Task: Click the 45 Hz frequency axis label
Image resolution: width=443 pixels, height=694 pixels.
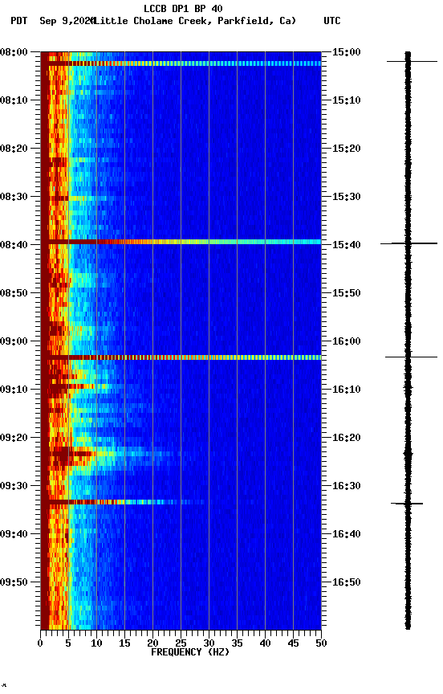Action: (x=293, y=643)
